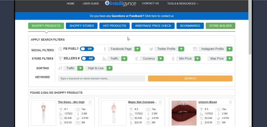Expand the Tools & Resources menu

[x=183, y=4]
